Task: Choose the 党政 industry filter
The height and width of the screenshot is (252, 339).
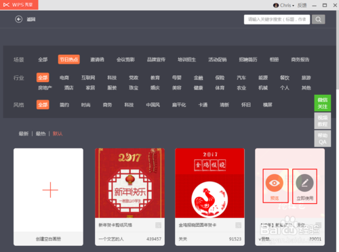Action: pyautogui.click(x=134, y=78)
